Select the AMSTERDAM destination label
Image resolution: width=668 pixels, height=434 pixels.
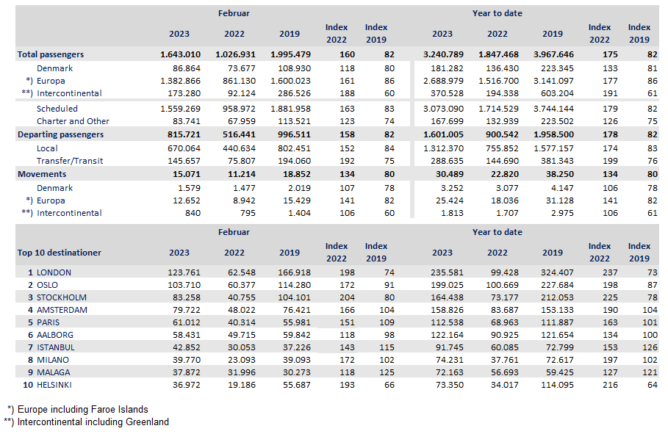(62, 310)
